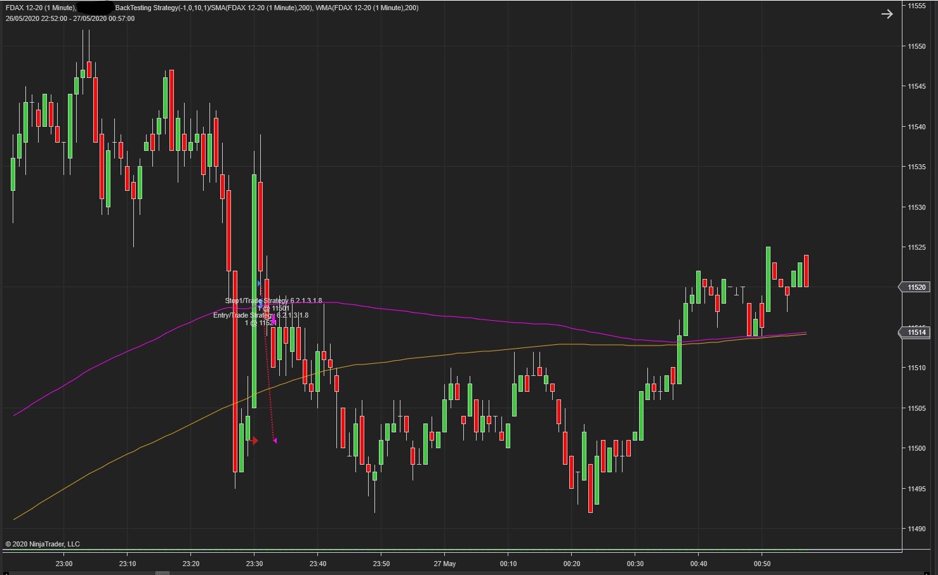Click the 23:00 time axis label
938x575 pixels.
coord(63,564)
